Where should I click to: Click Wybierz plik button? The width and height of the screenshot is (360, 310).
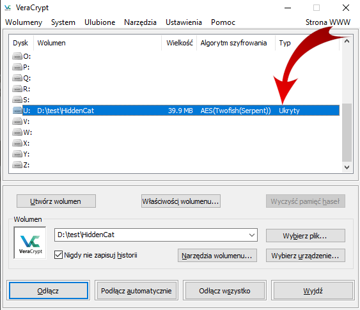pyautogui.click(x=306, y=236)
